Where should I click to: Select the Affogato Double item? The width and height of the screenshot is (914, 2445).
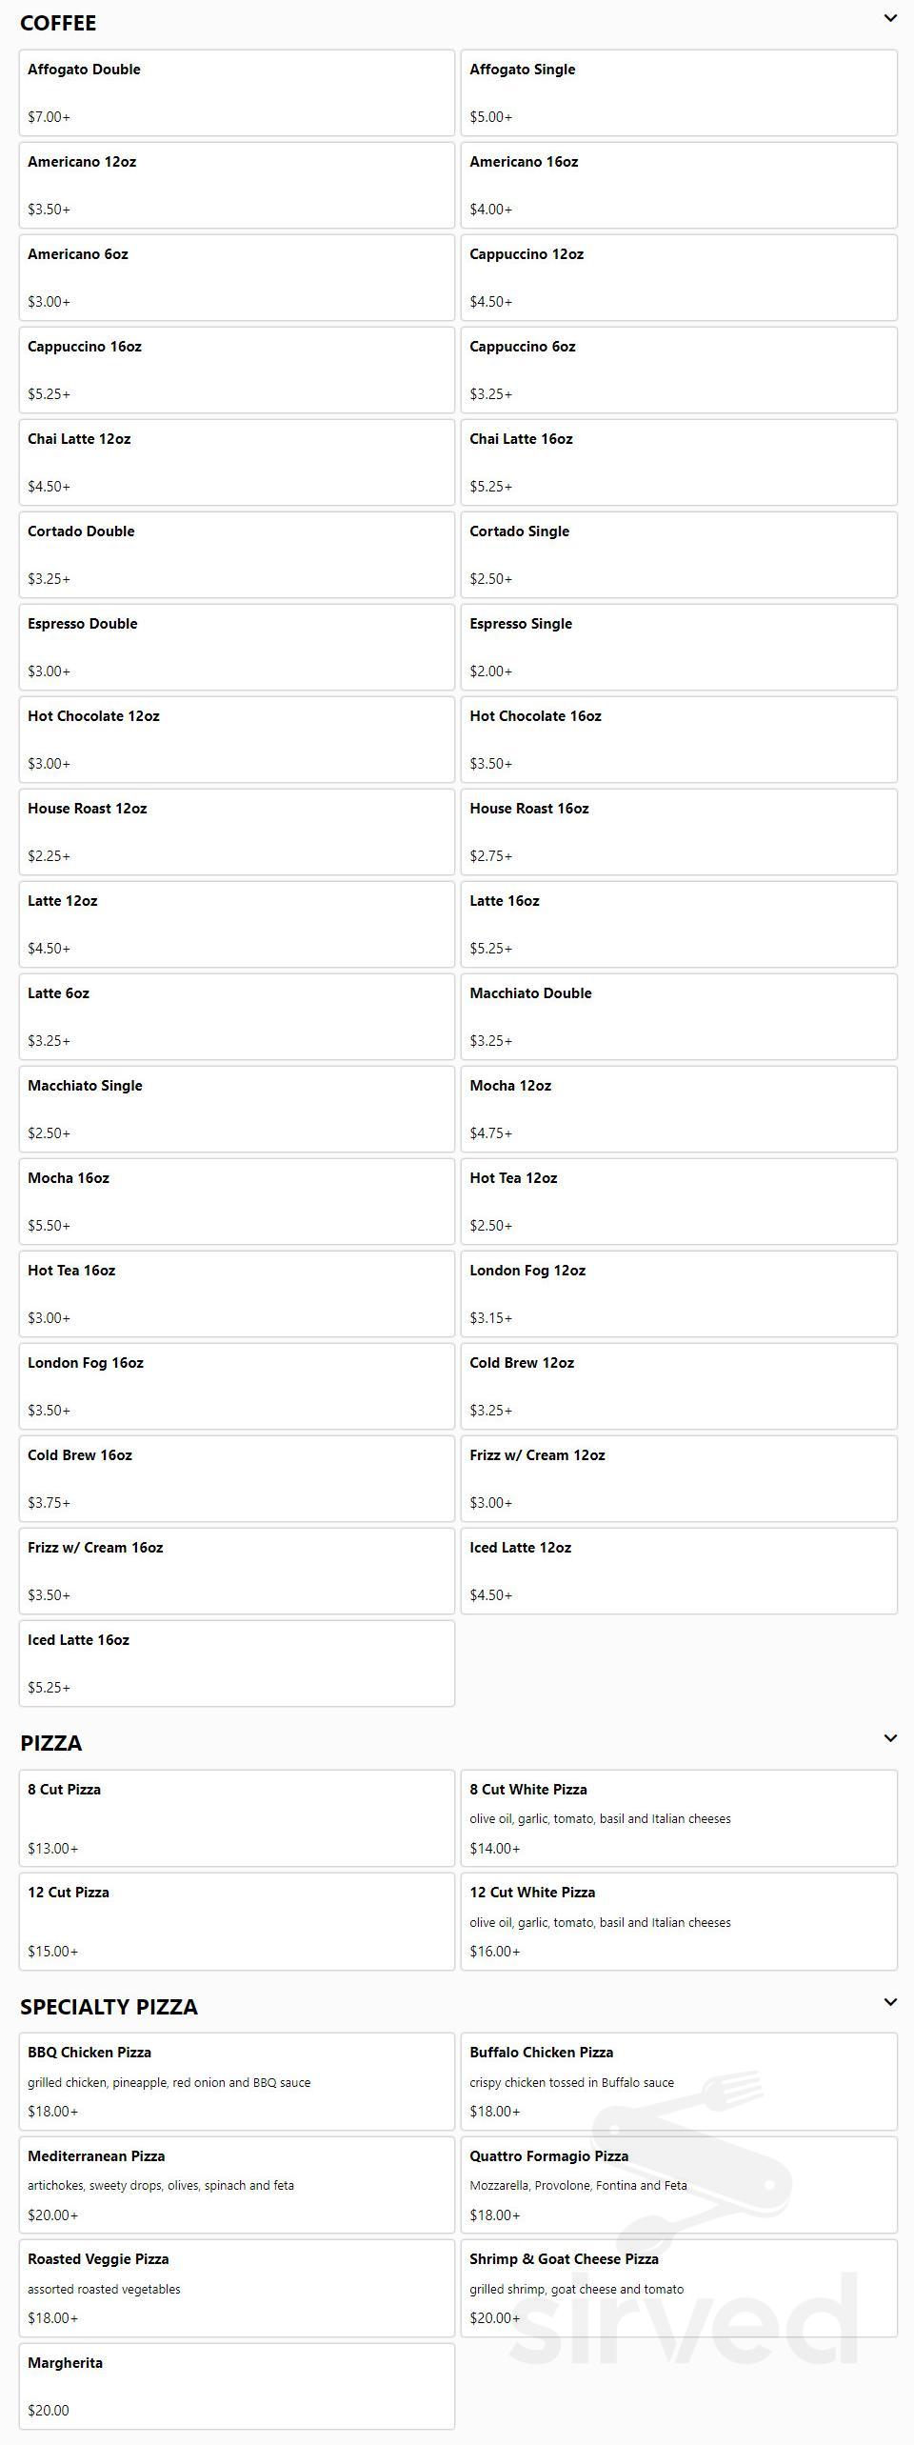237,92
